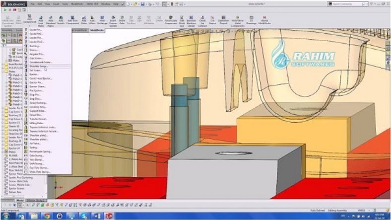Open the Edit menu
391x220 pixels.
pyautogui.click(x=40, y=4)
